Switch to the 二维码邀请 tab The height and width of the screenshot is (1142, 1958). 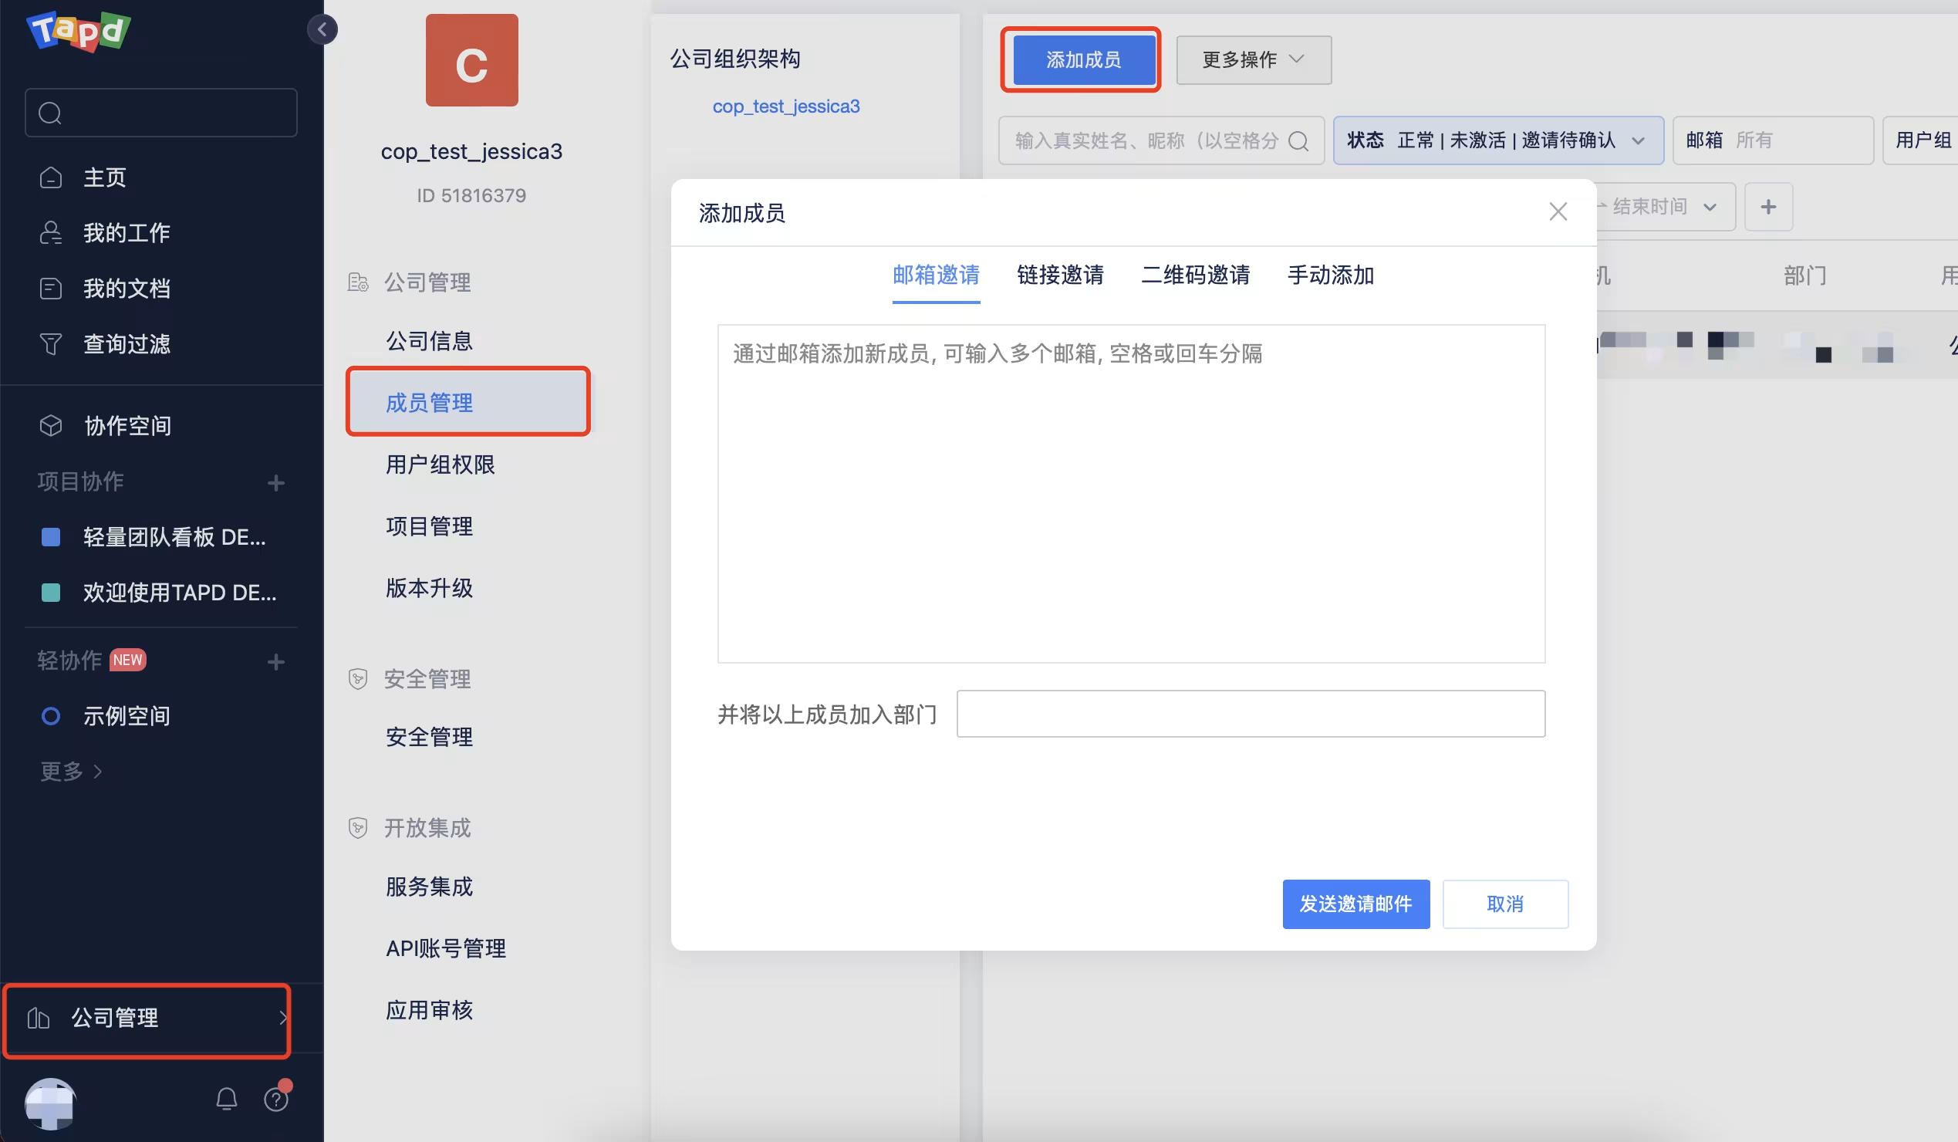click(1195, 275)
